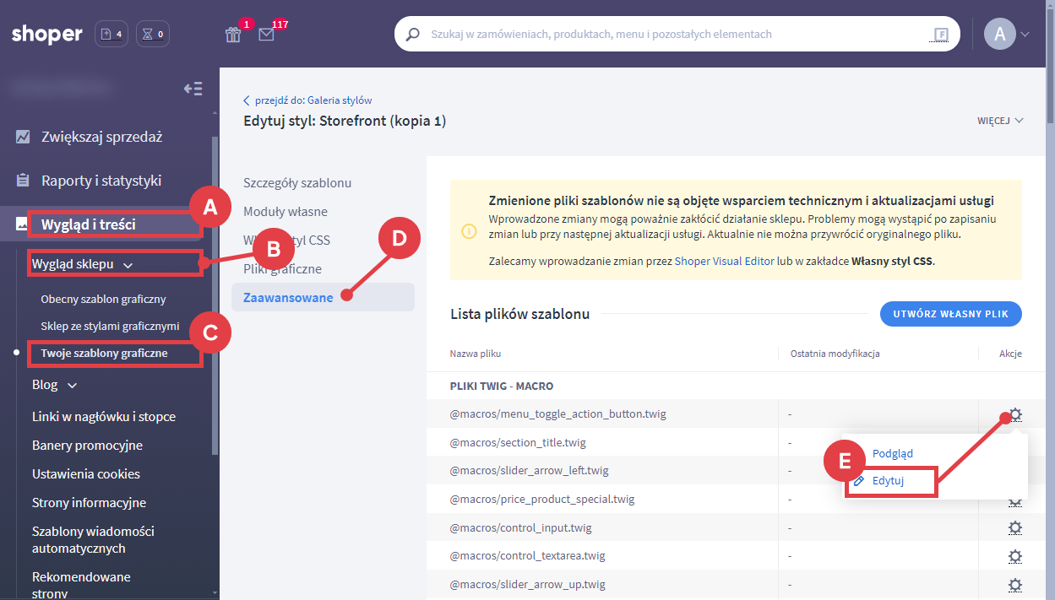Switch to the Zaawansowane tab

288,297
